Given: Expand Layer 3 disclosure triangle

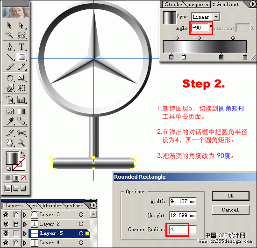Looking at the screenshot, I should pos(25,214).
